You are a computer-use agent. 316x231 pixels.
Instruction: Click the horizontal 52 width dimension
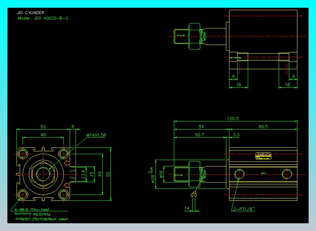point(43,126)
